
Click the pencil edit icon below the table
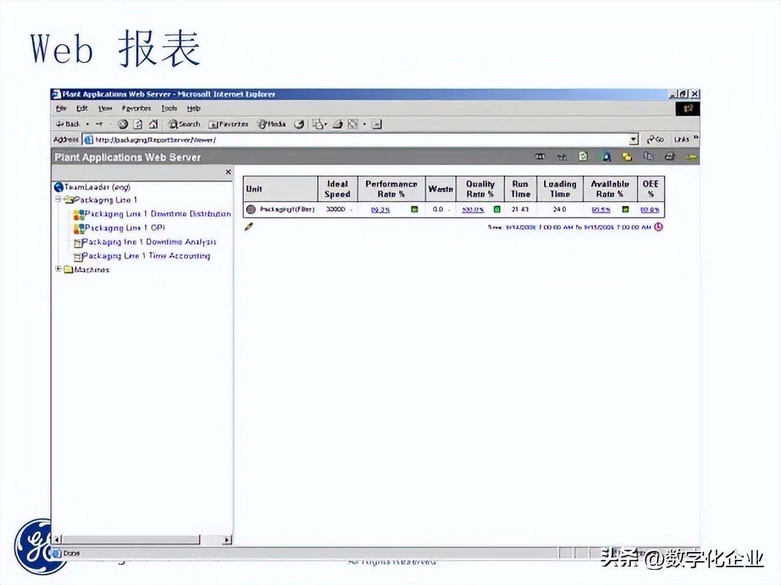coord(249,227)
